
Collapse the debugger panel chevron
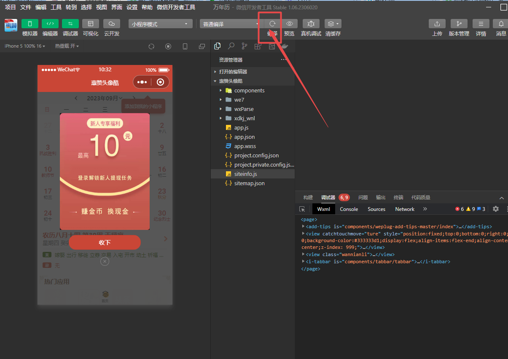tap(502, 198)
